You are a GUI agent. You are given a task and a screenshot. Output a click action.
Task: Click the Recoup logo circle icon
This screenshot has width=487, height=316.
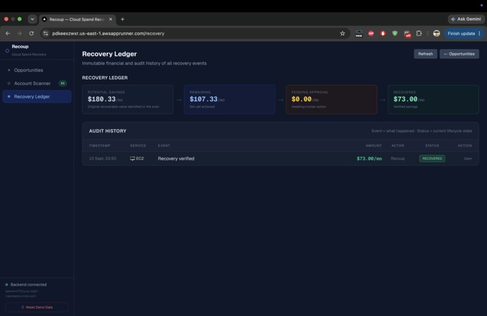pos(7,51)
